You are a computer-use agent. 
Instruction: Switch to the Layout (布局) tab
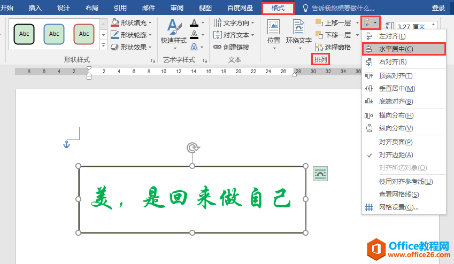tap(92, 8)
